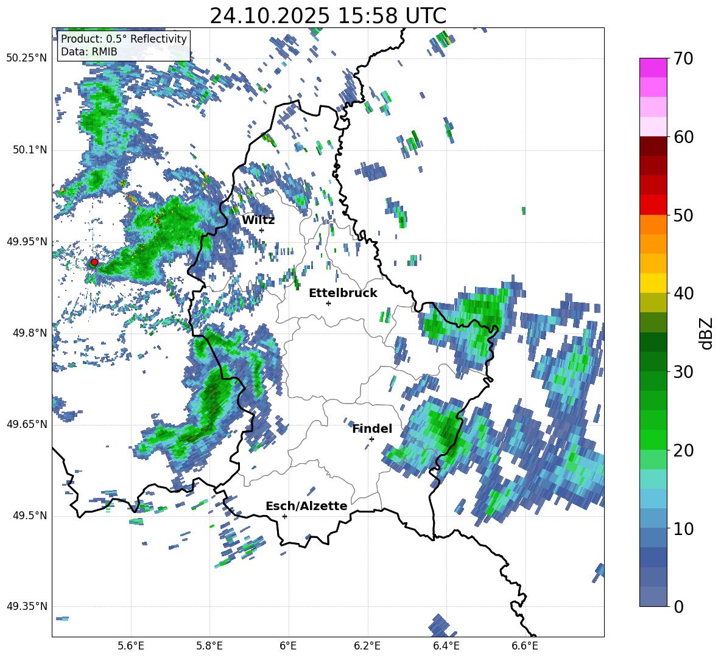
Task: Click the yellow colorbar segment at 40
Action: coord(653,283)
